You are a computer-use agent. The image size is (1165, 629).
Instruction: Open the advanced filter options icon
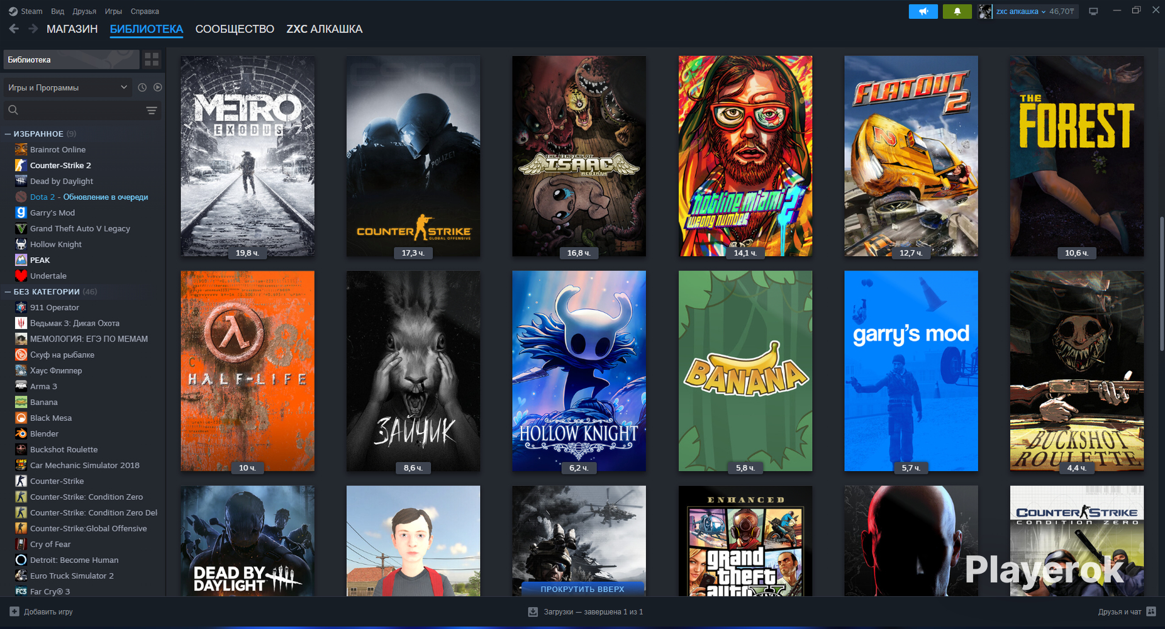pos(152,110)
